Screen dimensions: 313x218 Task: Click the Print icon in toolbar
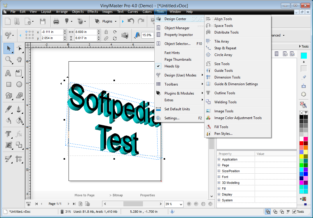pyautogui.click(x=56, y=21)
